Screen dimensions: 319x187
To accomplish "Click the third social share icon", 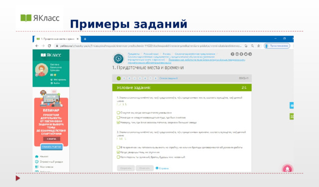I will tap(241, 54).
